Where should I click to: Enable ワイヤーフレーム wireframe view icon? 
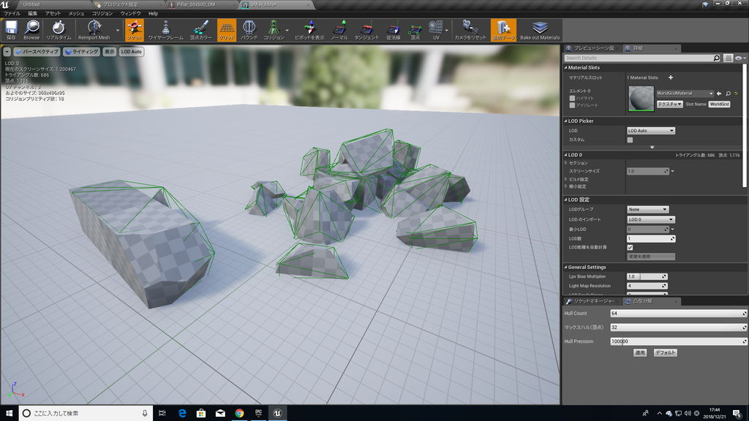click(165, 30)
